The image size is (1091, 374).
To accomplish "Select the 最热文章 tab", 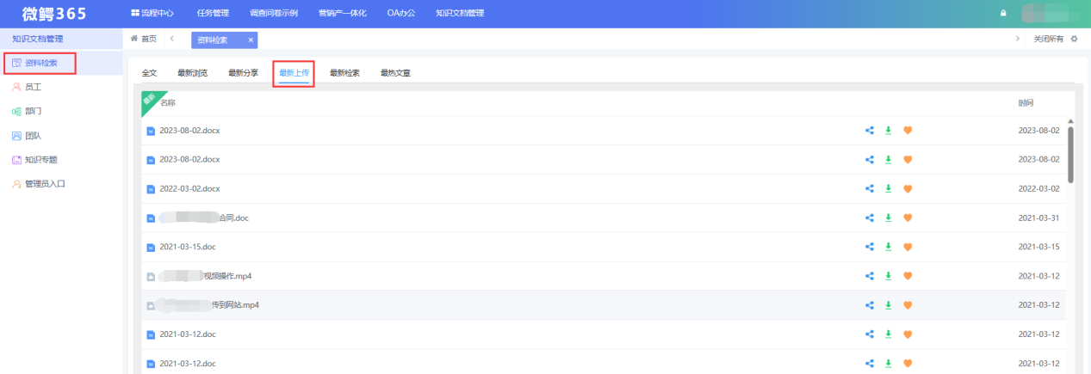I will point(395,73).
